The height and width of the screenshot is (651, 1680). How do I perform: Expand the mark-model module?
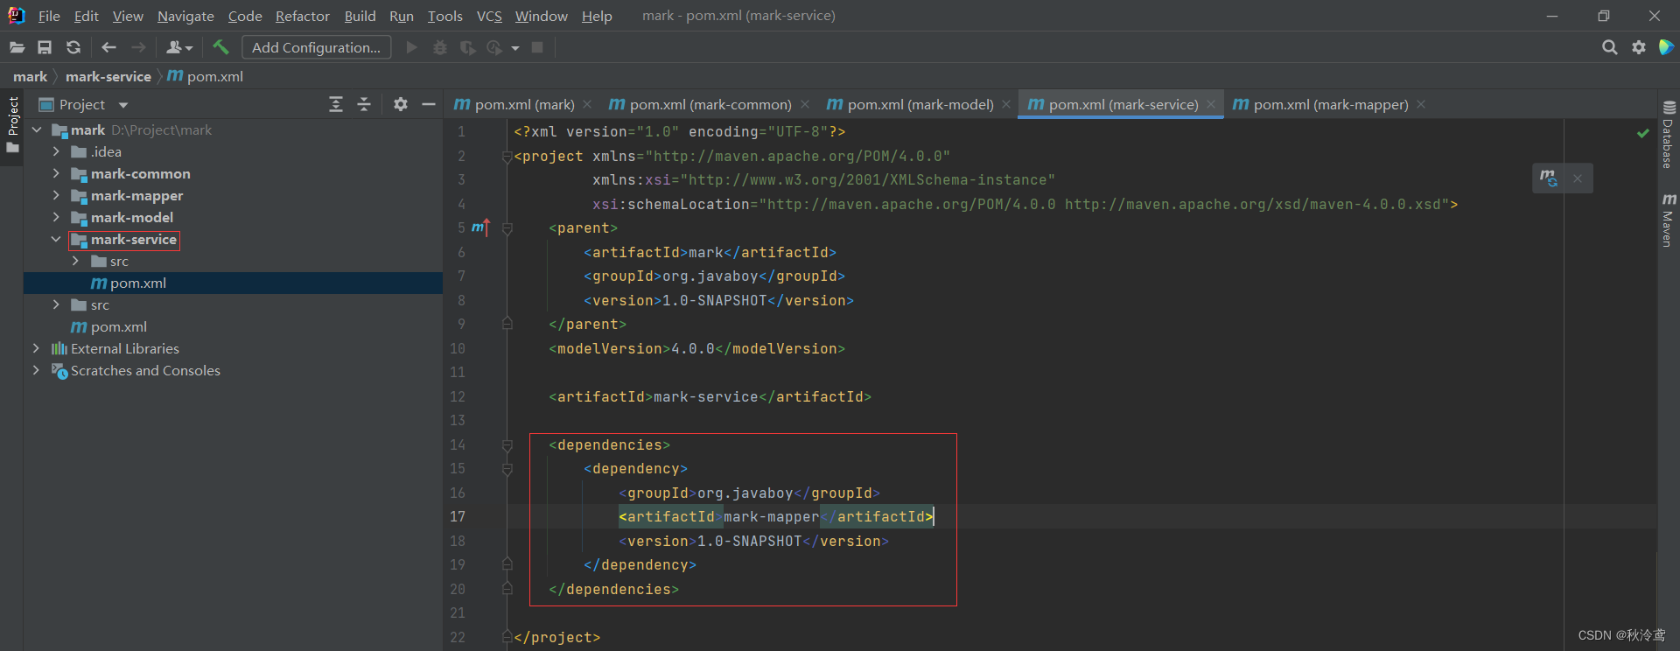pos(56,217)
